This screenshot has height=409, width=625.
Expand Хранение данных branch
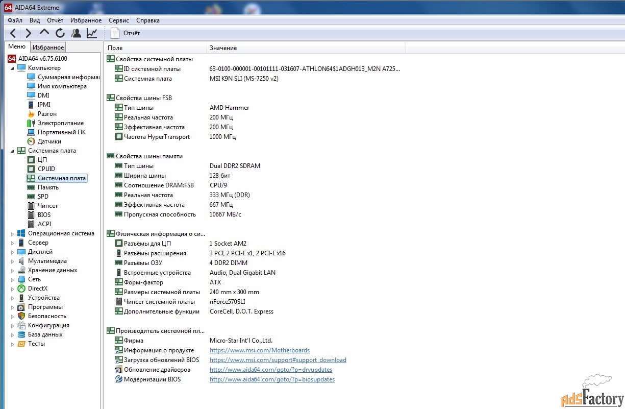(x=13, y=270)
